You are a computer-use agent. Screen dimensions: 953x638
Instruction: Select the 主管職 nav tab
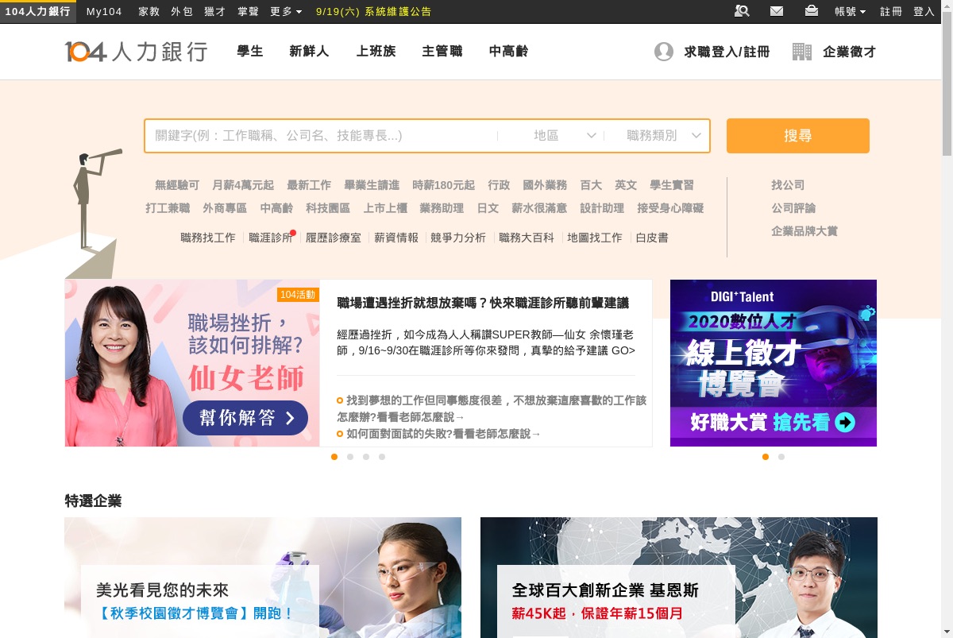442,52
